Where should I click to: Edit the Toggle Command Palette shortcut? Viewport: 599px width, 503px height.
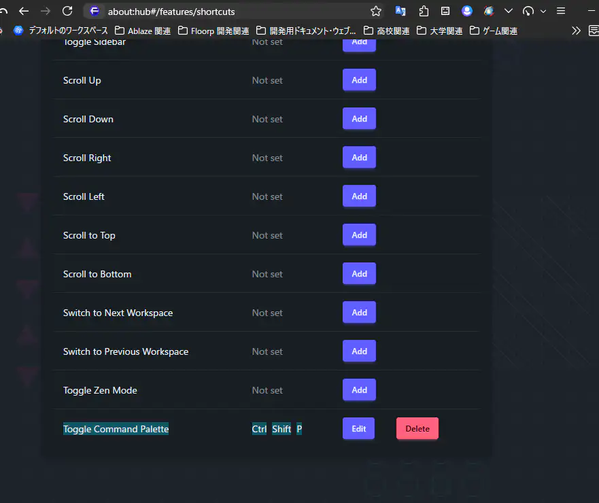(358, 428)
